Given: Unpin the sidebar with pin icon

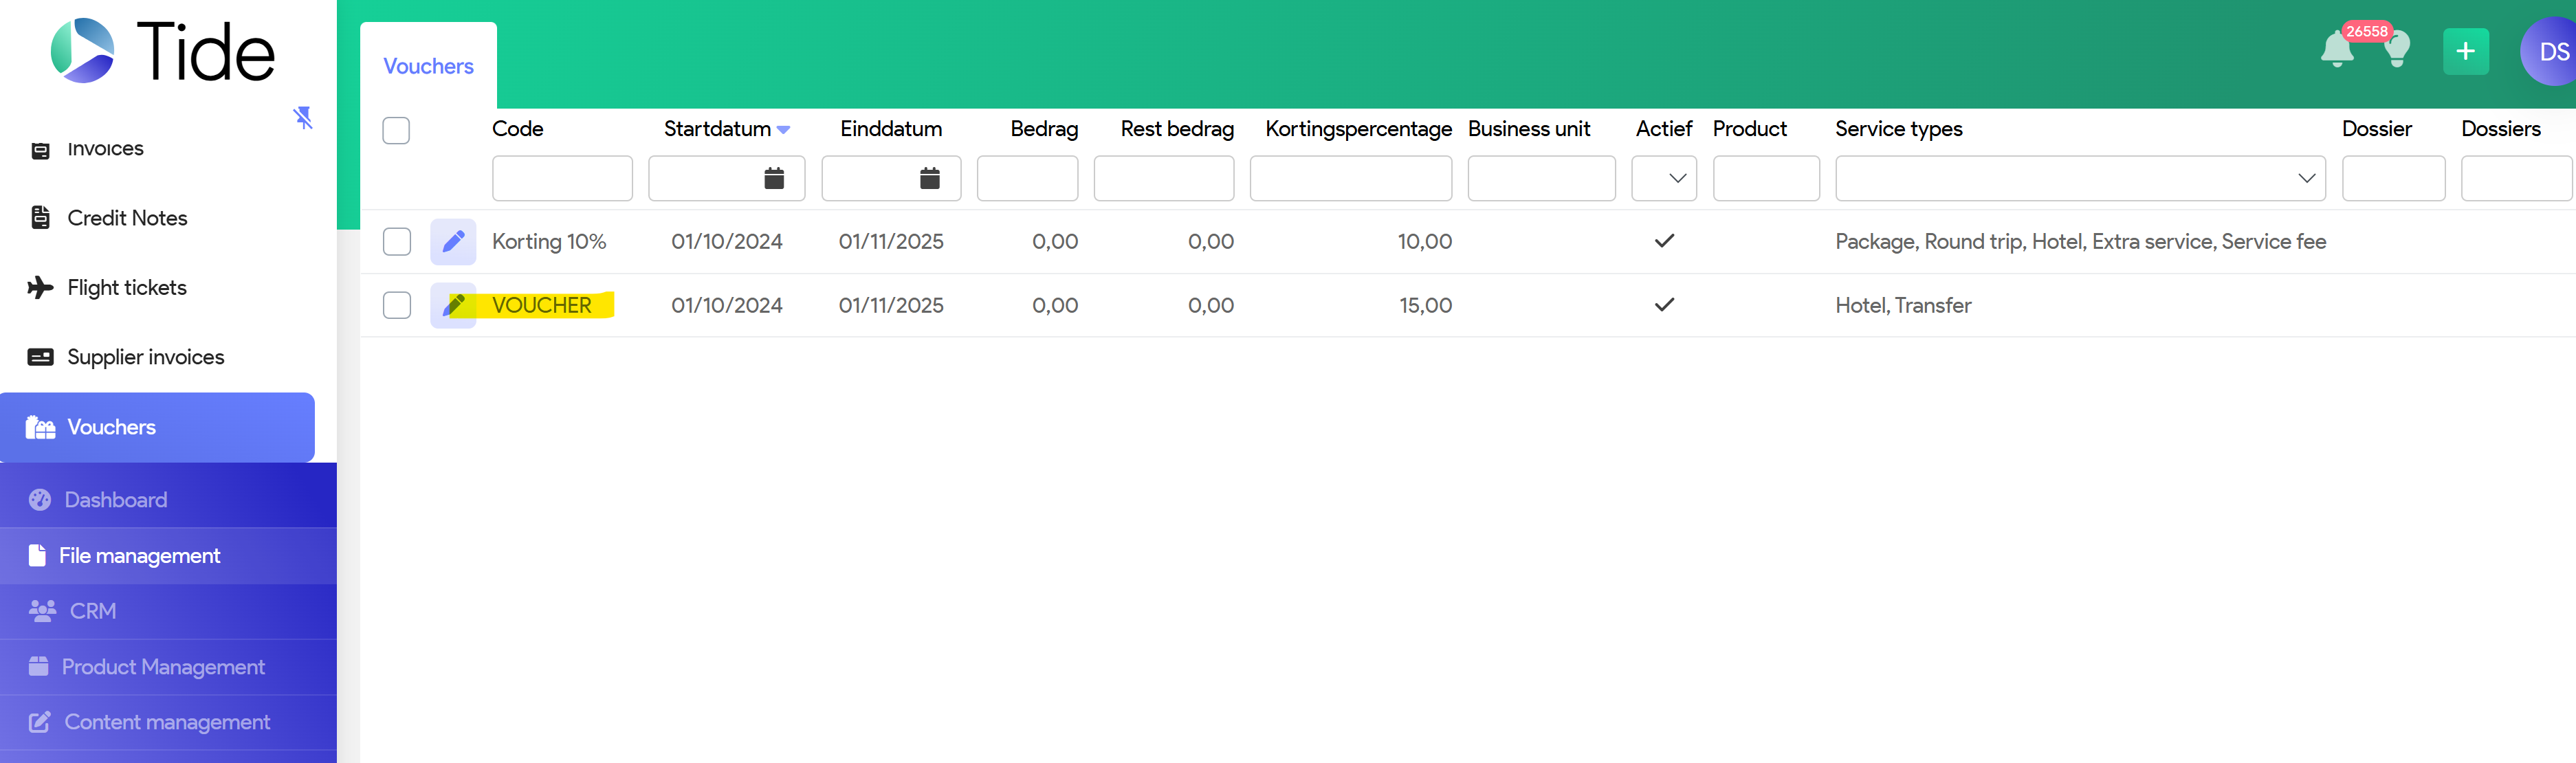Looking at the screenshot, I should 303,118.
